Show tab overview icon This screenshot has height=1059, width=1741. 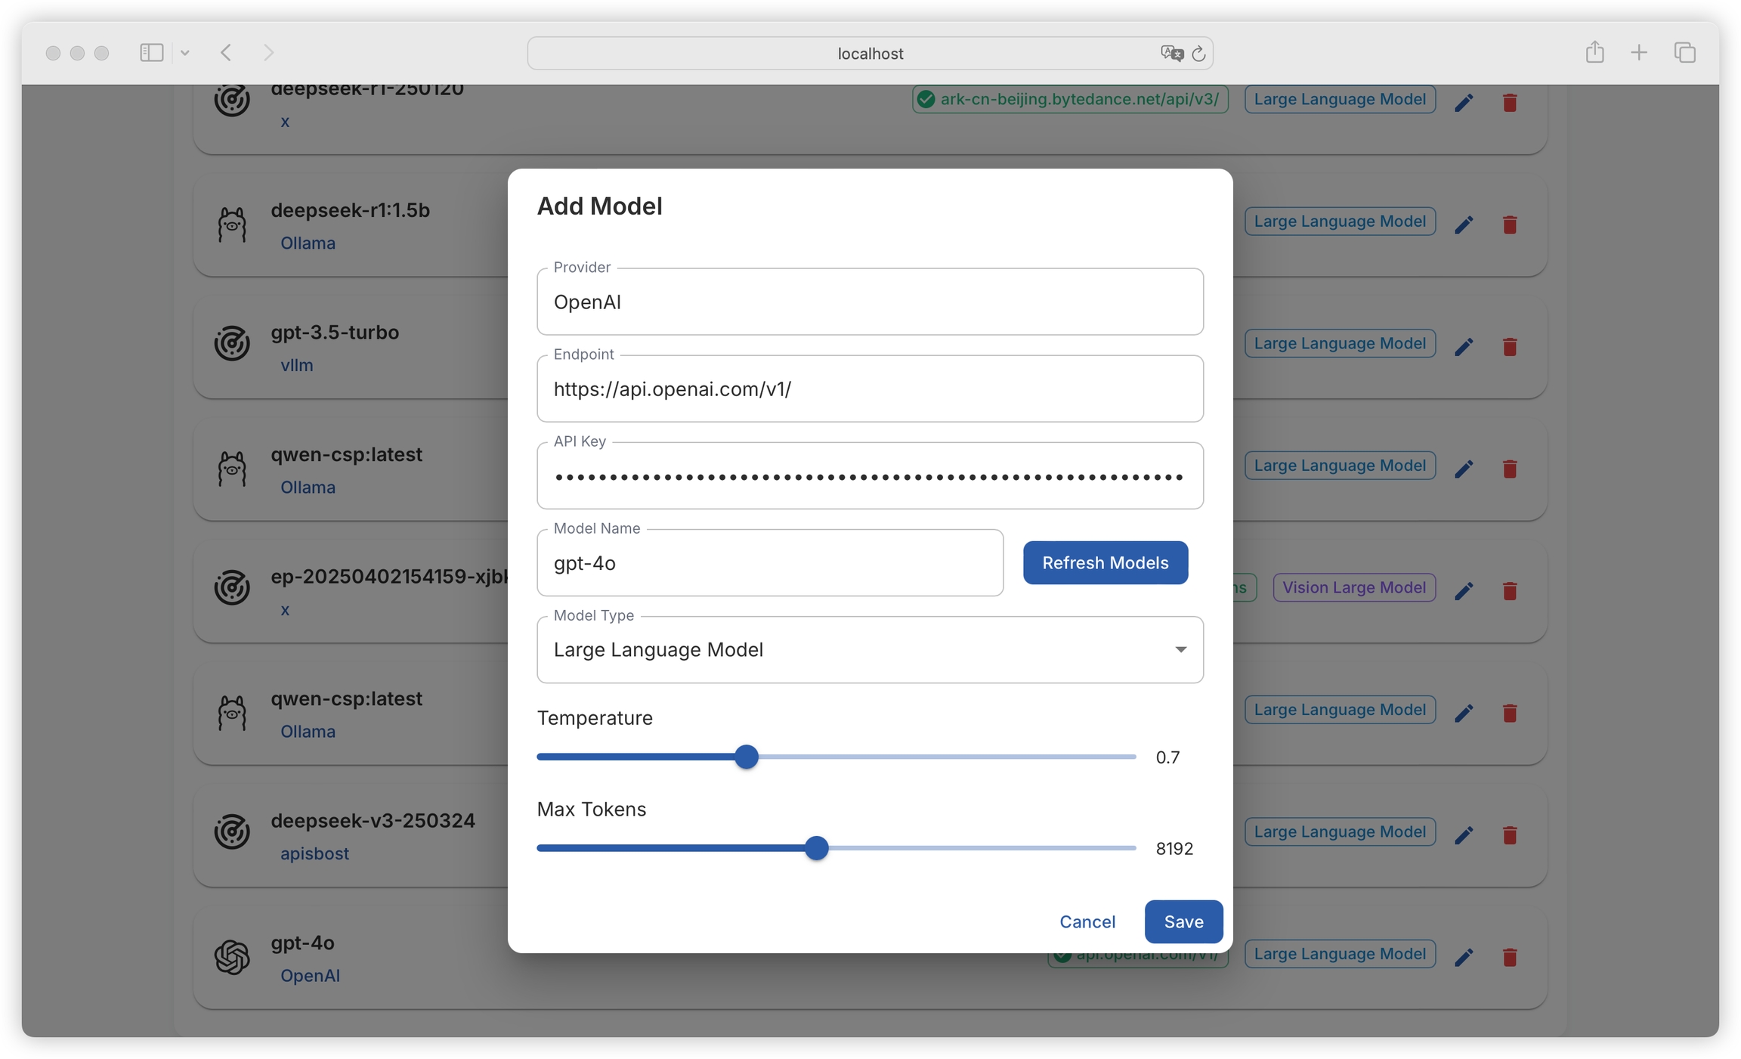[1684, 52]
